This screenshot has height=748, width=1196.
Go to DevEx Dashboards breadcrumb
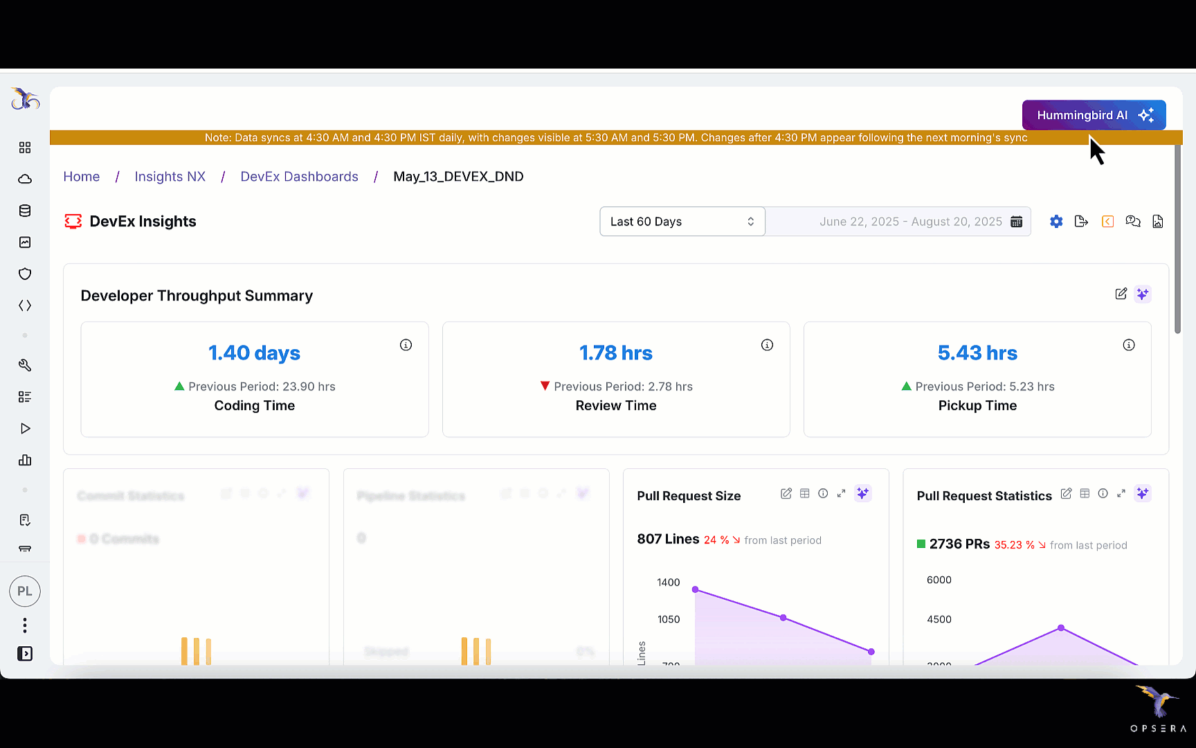299,177
